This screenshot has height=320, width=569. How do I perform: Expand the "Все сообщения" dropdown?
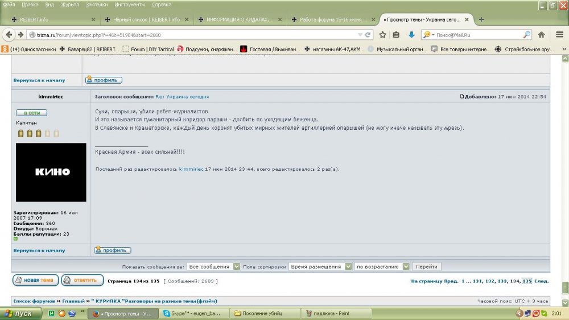(x=237, y=266)
